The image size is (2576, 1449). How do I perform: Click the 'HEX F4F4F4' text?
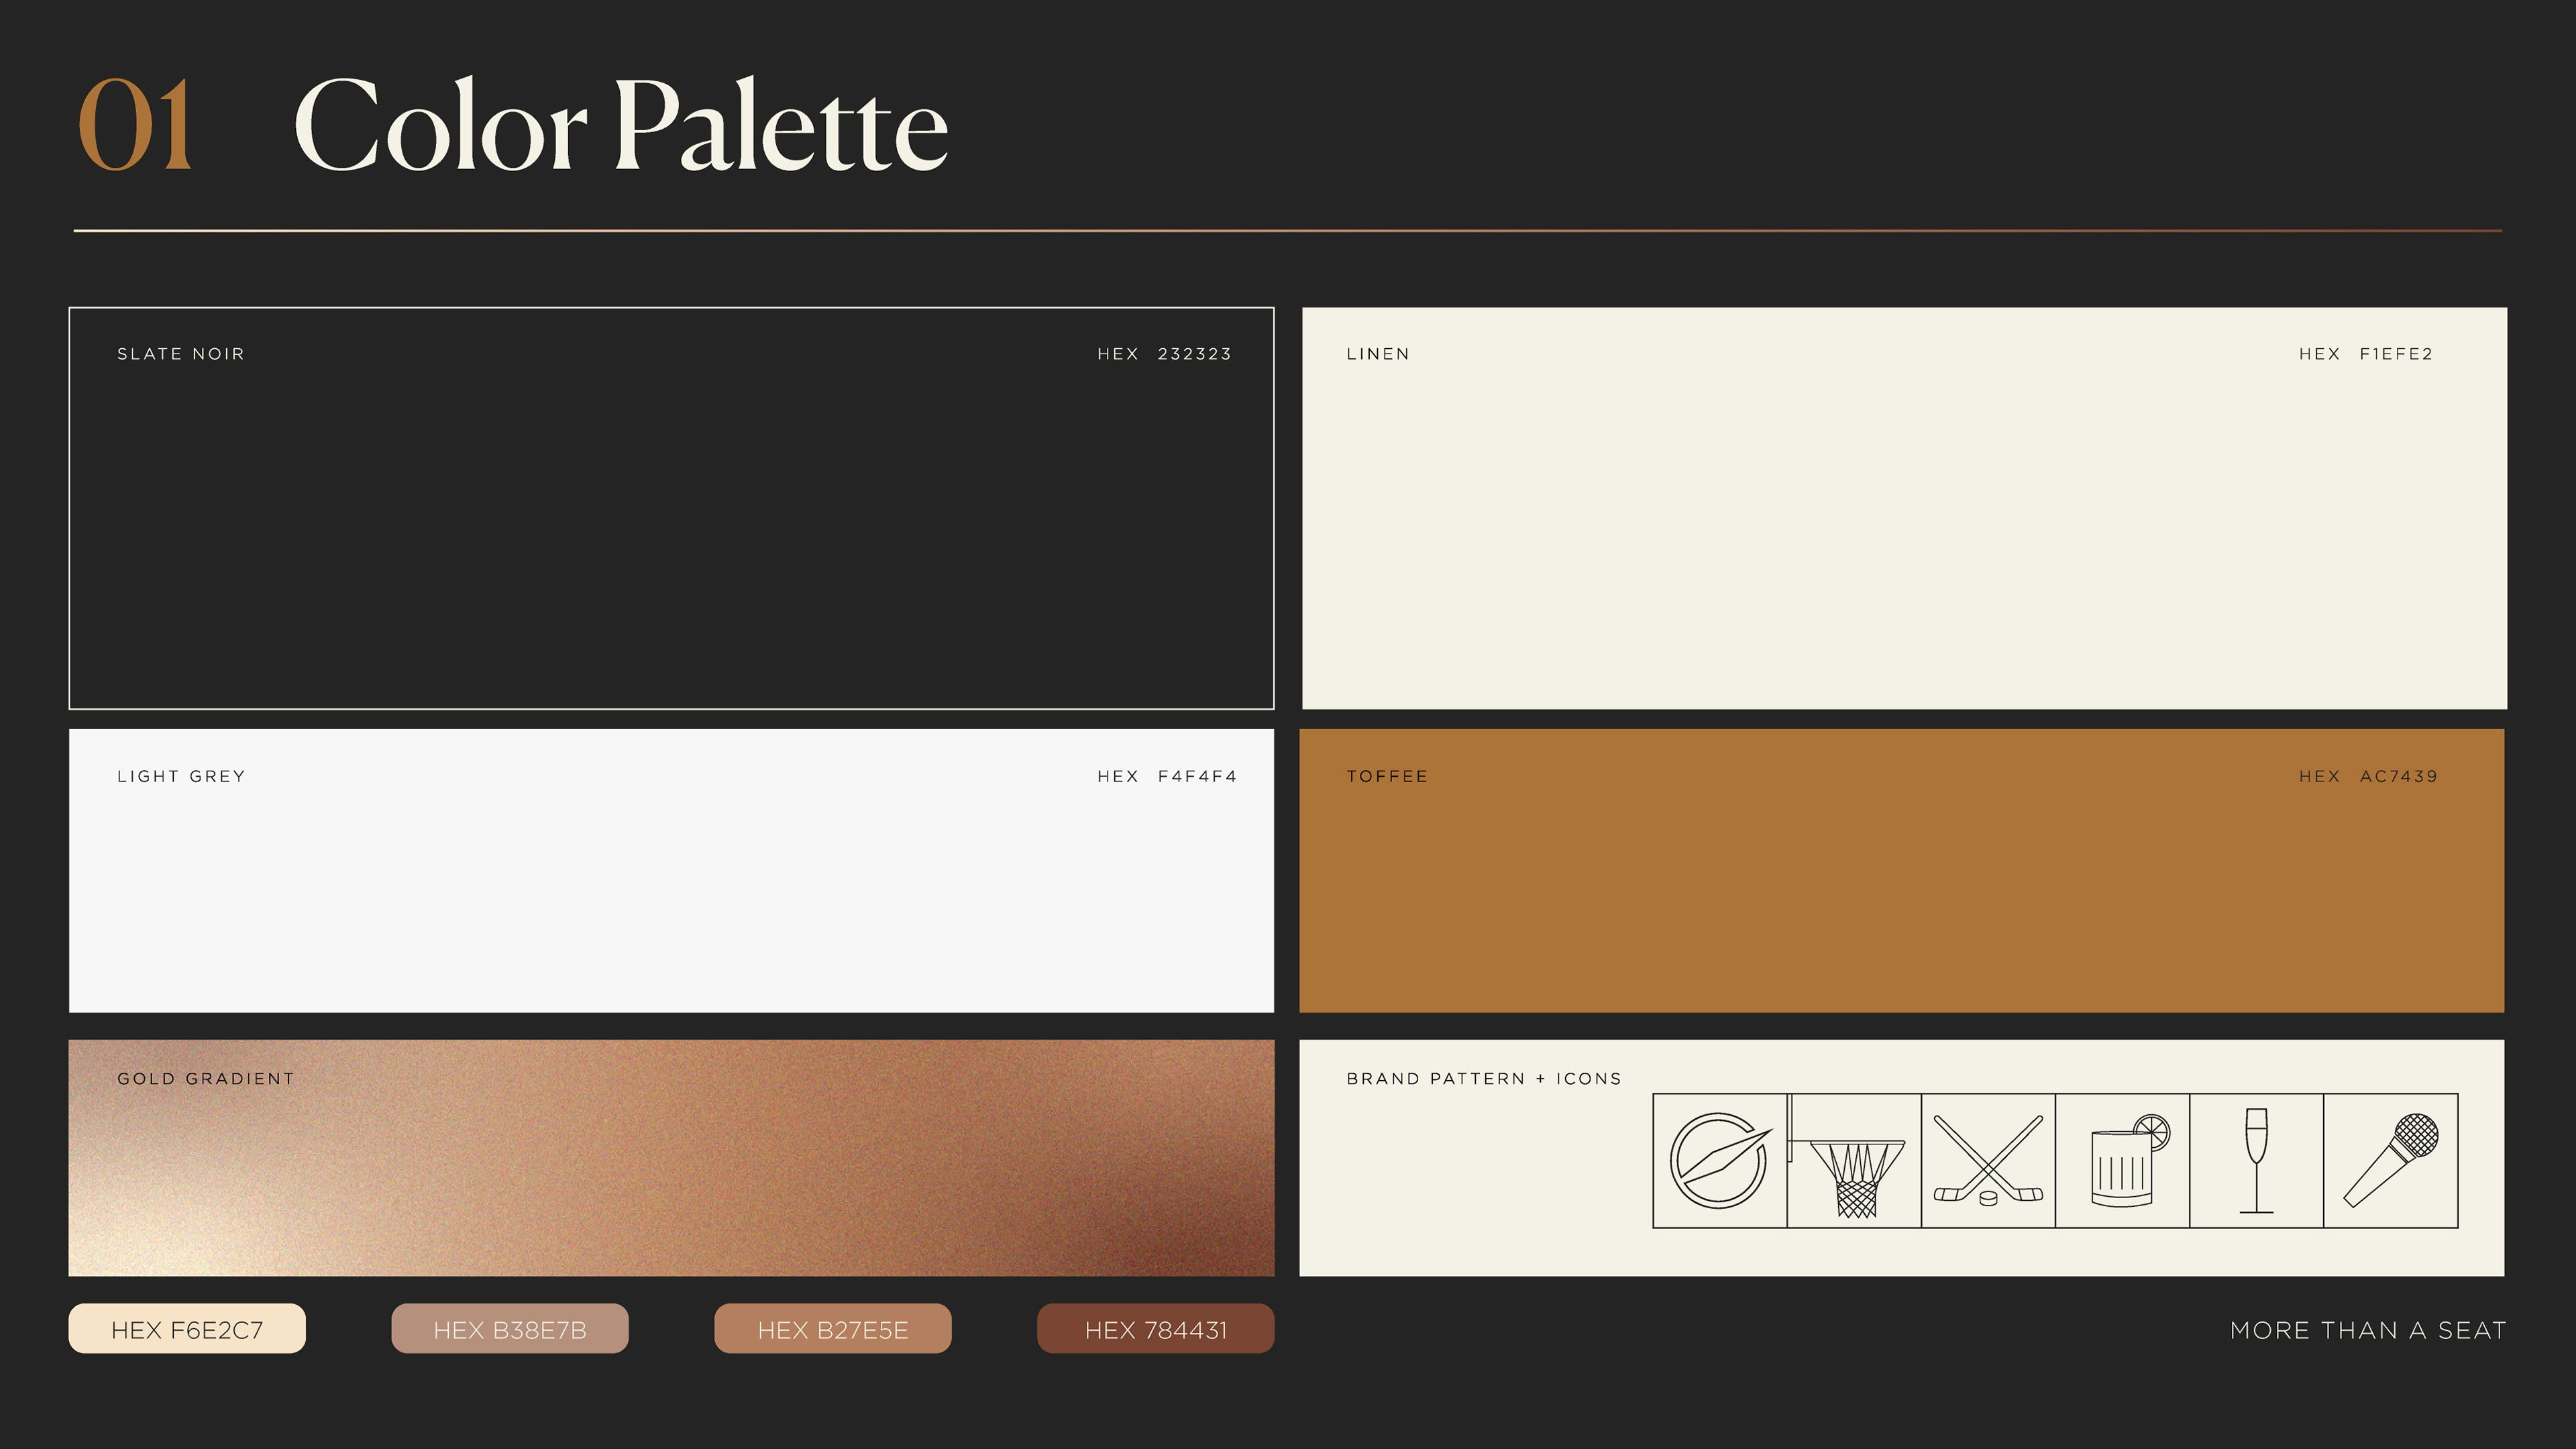[1167, 776]
